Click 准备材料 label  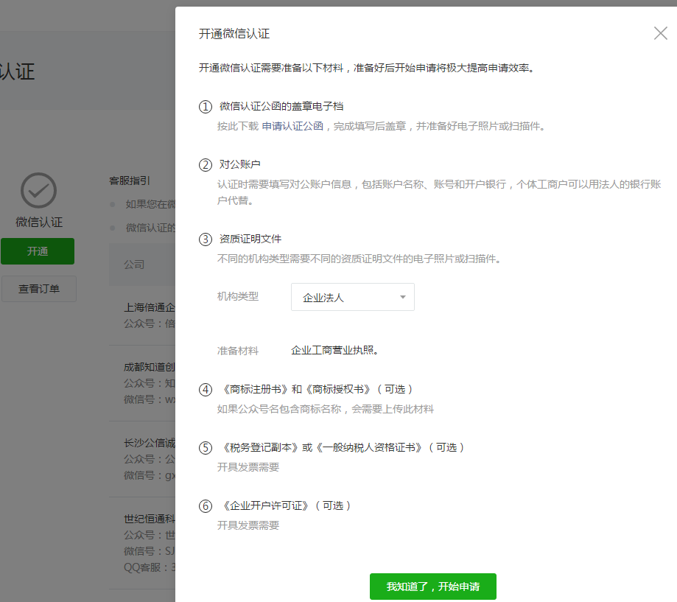click(237, 351)
